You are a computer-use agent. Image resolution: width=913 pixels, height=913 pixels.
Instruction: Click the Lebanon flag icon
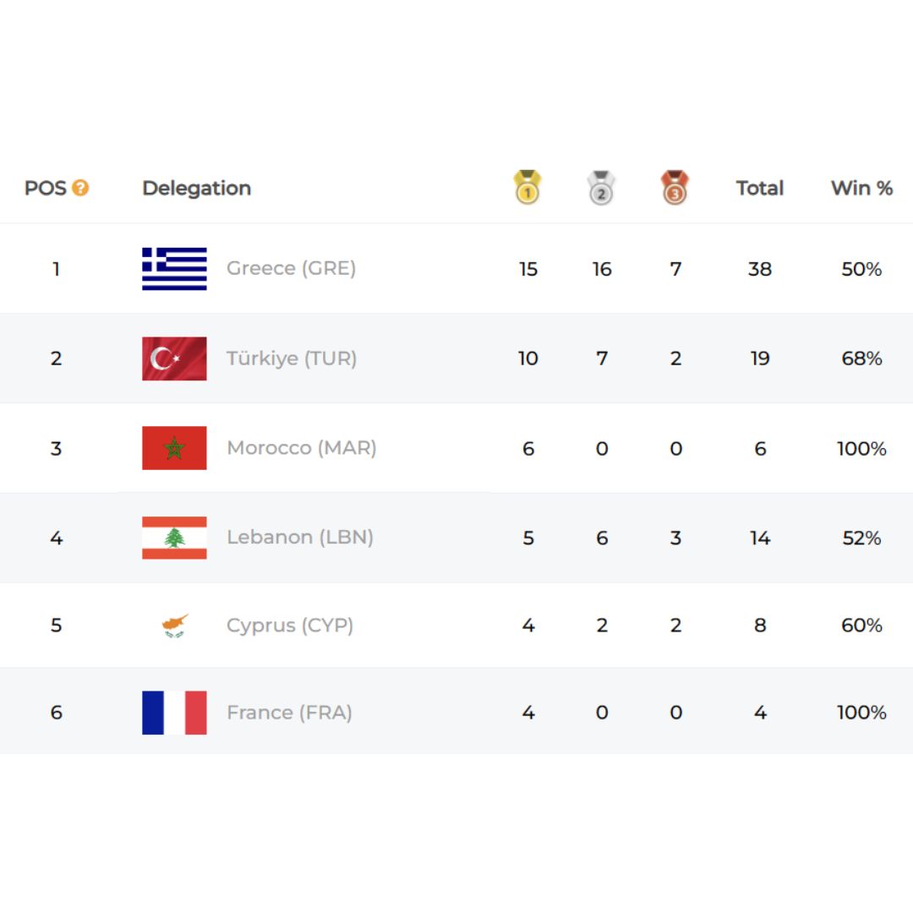tap(174, 538)
